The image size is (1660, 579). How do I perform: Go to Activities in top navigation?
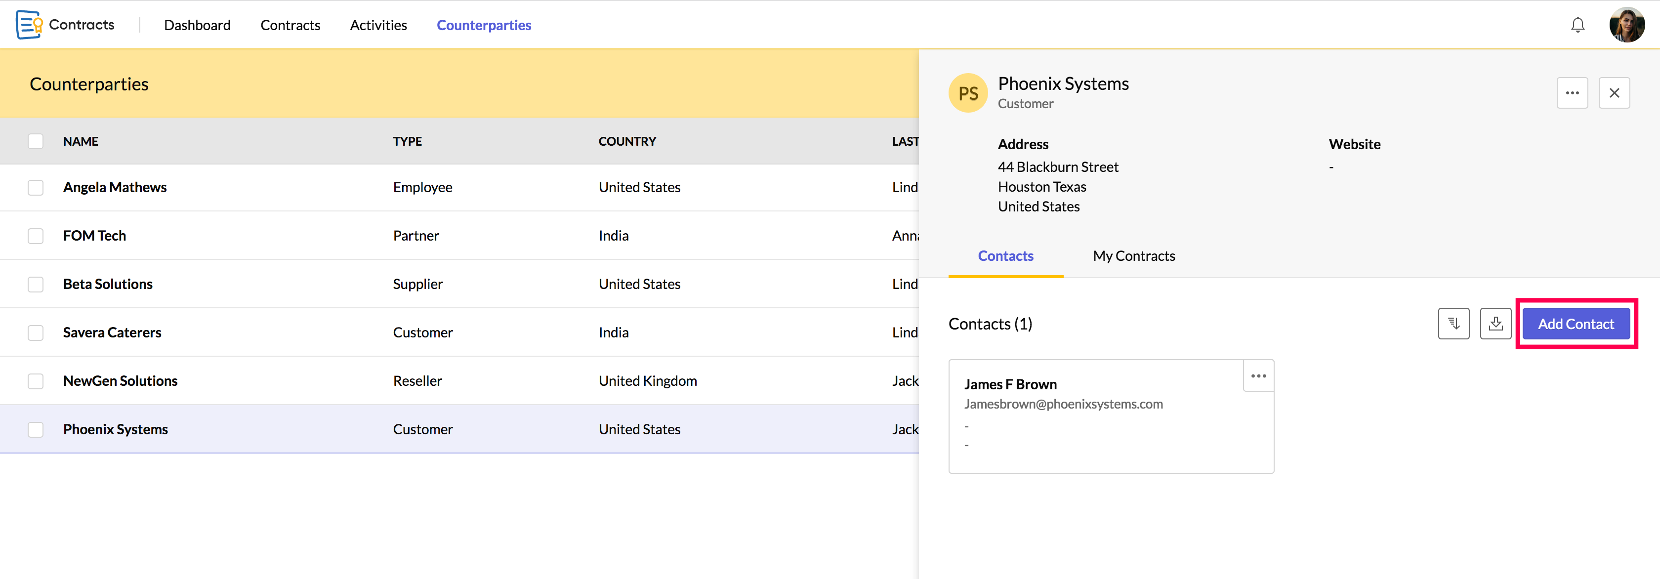pyautogui.click(x=378, y=25)
